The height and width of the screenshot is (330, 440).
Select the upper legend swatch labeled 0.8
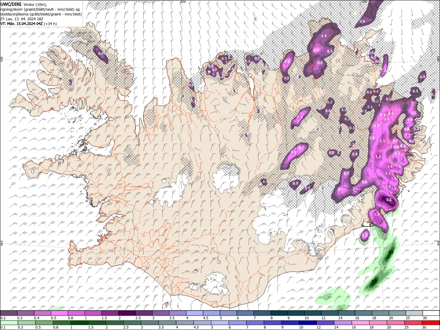pyautogui.click(x=76, y=313)
